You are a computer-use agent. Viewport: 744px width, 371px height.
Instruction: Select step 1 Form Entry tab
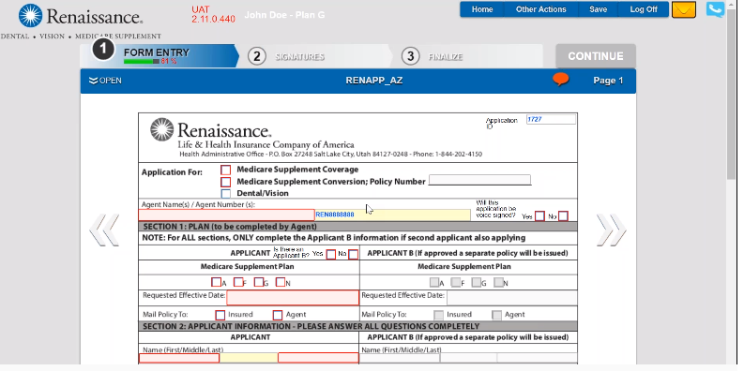click(159, 56)
